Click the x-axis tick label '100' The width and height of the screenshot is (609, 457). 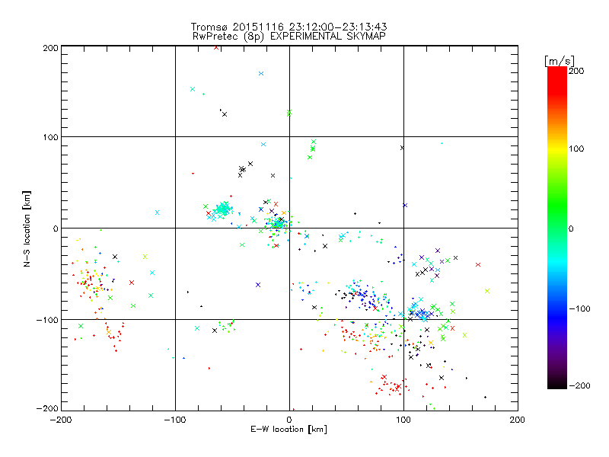403,420
